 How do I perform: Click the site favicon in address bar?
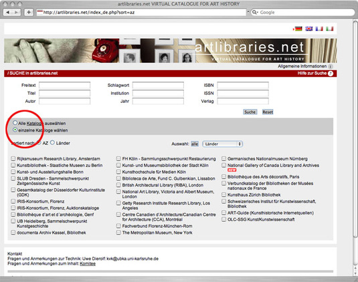point(40,12)
